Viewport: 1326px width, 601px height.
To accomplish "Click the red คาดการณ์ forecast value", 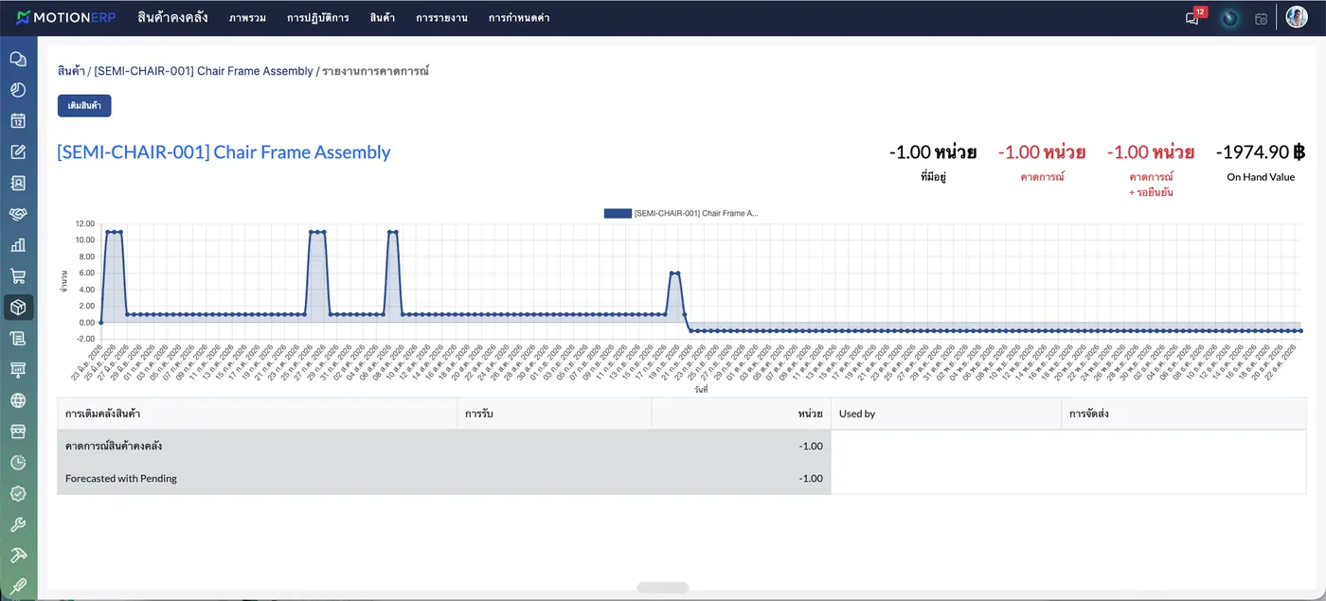I will (1042, 152).
